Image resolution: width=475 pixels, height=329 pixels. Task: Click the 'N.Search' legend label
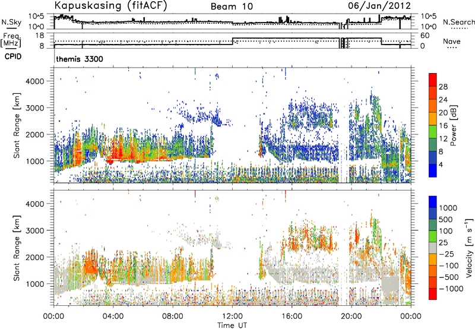[x=459, y=22]
